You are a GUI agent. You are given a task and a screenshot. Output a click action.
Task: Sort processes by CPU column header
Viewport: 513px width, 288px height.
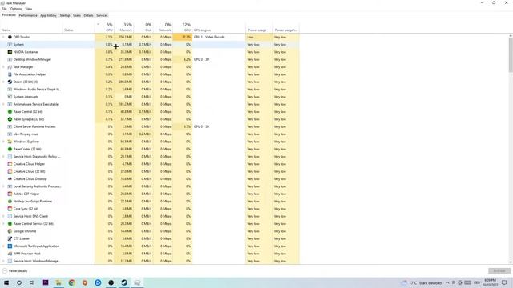click(105, 27)
